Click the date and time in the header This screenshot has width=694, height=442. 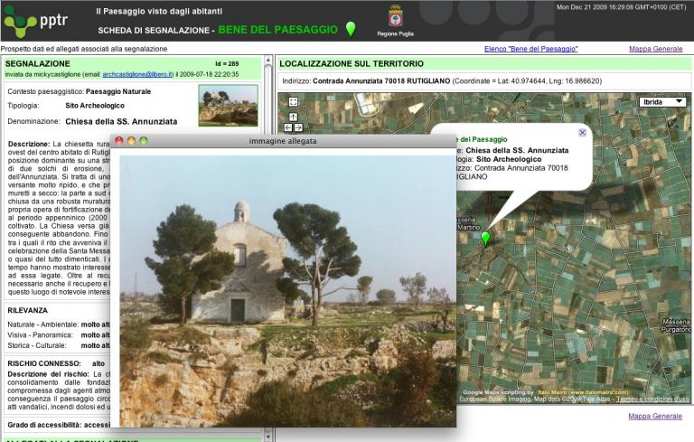click(x=621, y=7)
